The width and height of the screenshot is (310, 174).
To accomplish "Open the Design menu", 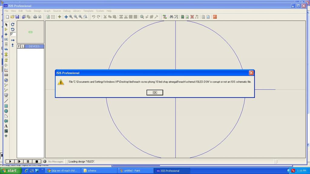I will tap(37, 11).
